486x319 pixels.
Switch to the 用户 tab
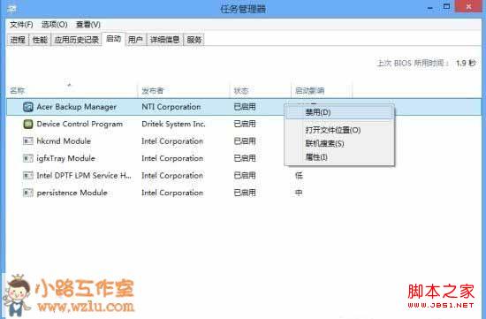pyautogui.click(x=135, y=40)
